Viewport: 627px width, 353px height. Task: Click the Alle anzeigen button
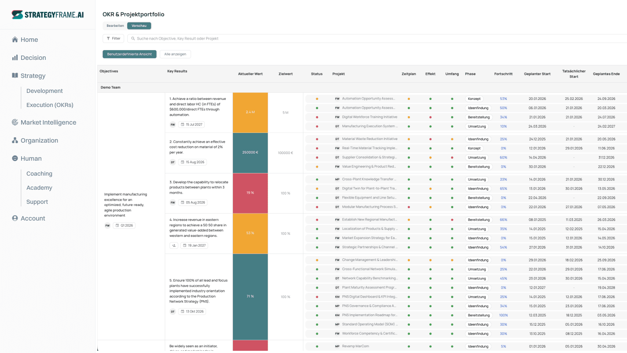(x=175, y=54)
